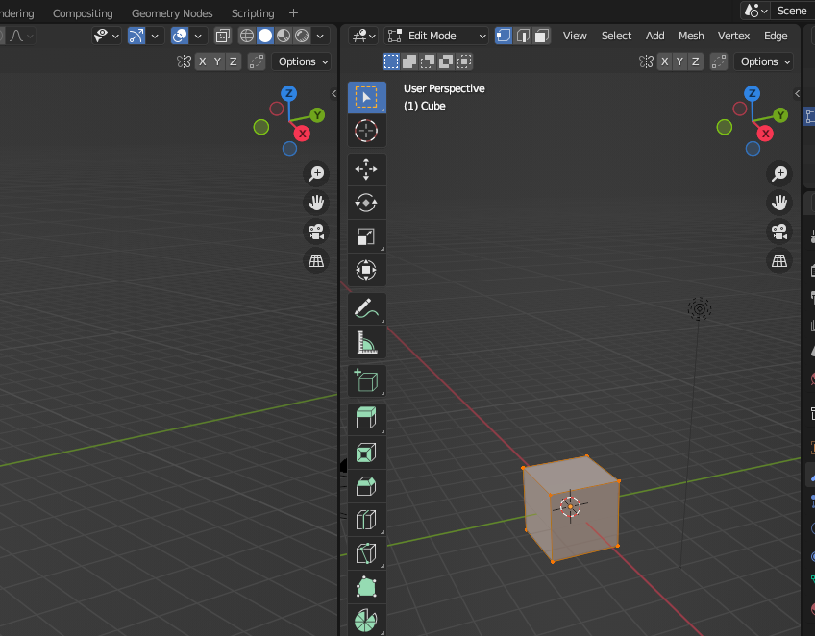Open the Scene browse dropdown icon
The width and height of the screenshot is (815, 636).
(755, 11)
